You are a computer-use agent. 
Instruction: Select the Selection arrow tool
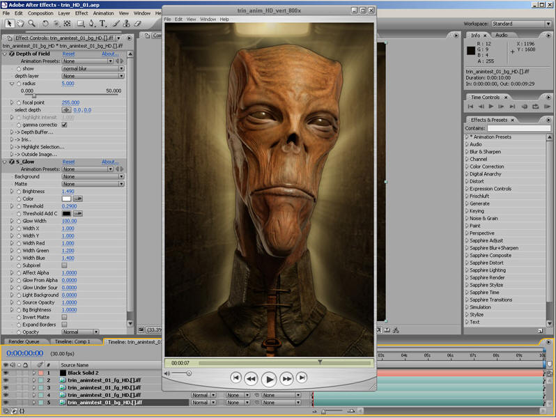[9, 24]
